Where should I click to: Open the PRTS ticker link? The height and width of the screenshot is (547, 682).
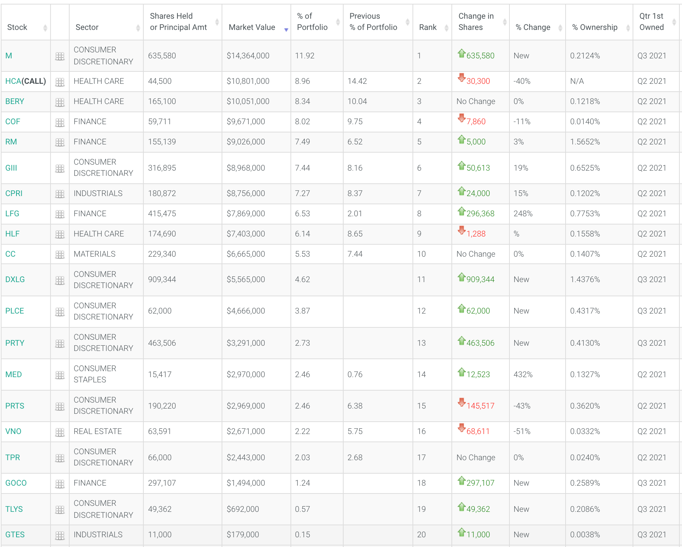15,406
